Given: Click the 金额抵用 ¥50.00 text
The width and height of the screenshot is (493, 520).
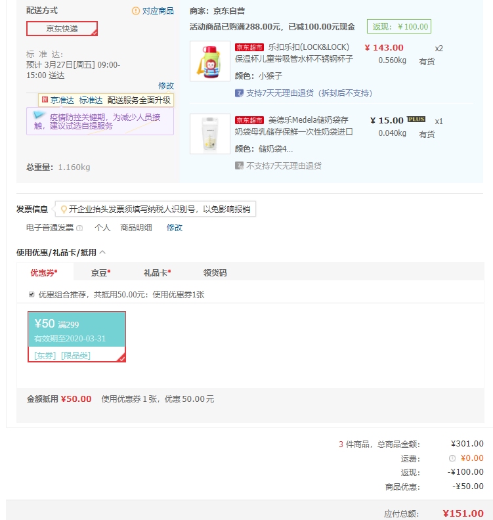Looking at the screenshot, I should tap(59, 399).
